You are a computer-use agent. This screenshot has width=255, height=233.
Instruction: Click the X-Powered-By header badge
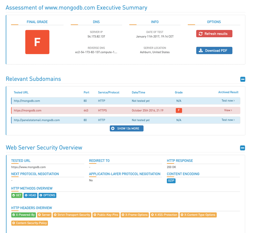[23, 215]
